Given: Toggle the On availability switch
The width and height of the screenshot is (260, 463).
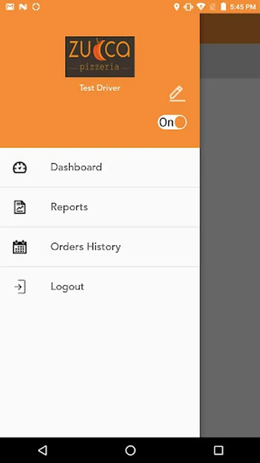Looking at the screenshot, I should pos(172,122).
